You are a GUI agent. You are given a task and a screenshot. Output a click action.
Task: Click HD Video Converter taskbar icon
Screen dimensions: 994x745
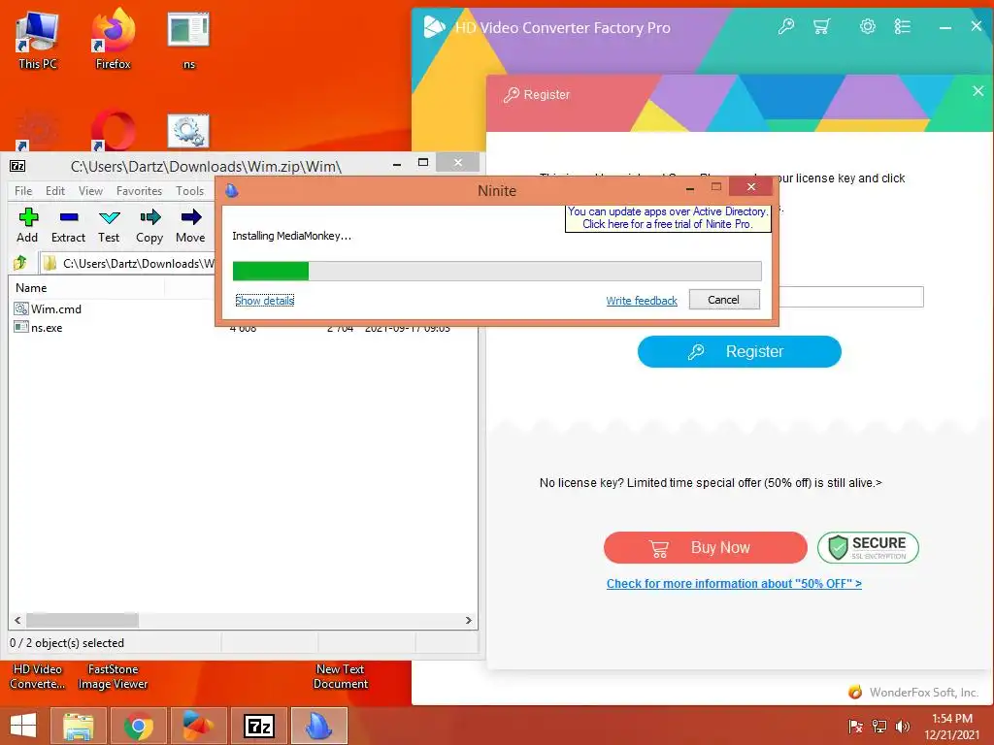(198, 726)
